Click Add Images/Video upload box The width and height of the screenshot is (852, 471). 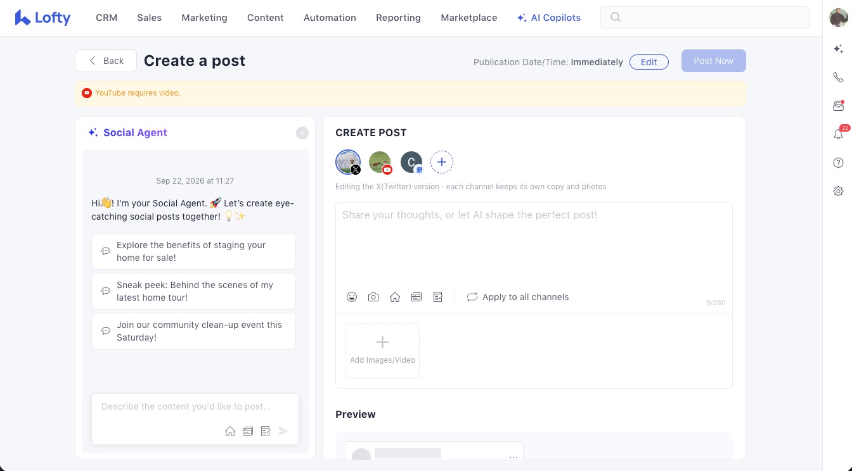click(382, 351)
